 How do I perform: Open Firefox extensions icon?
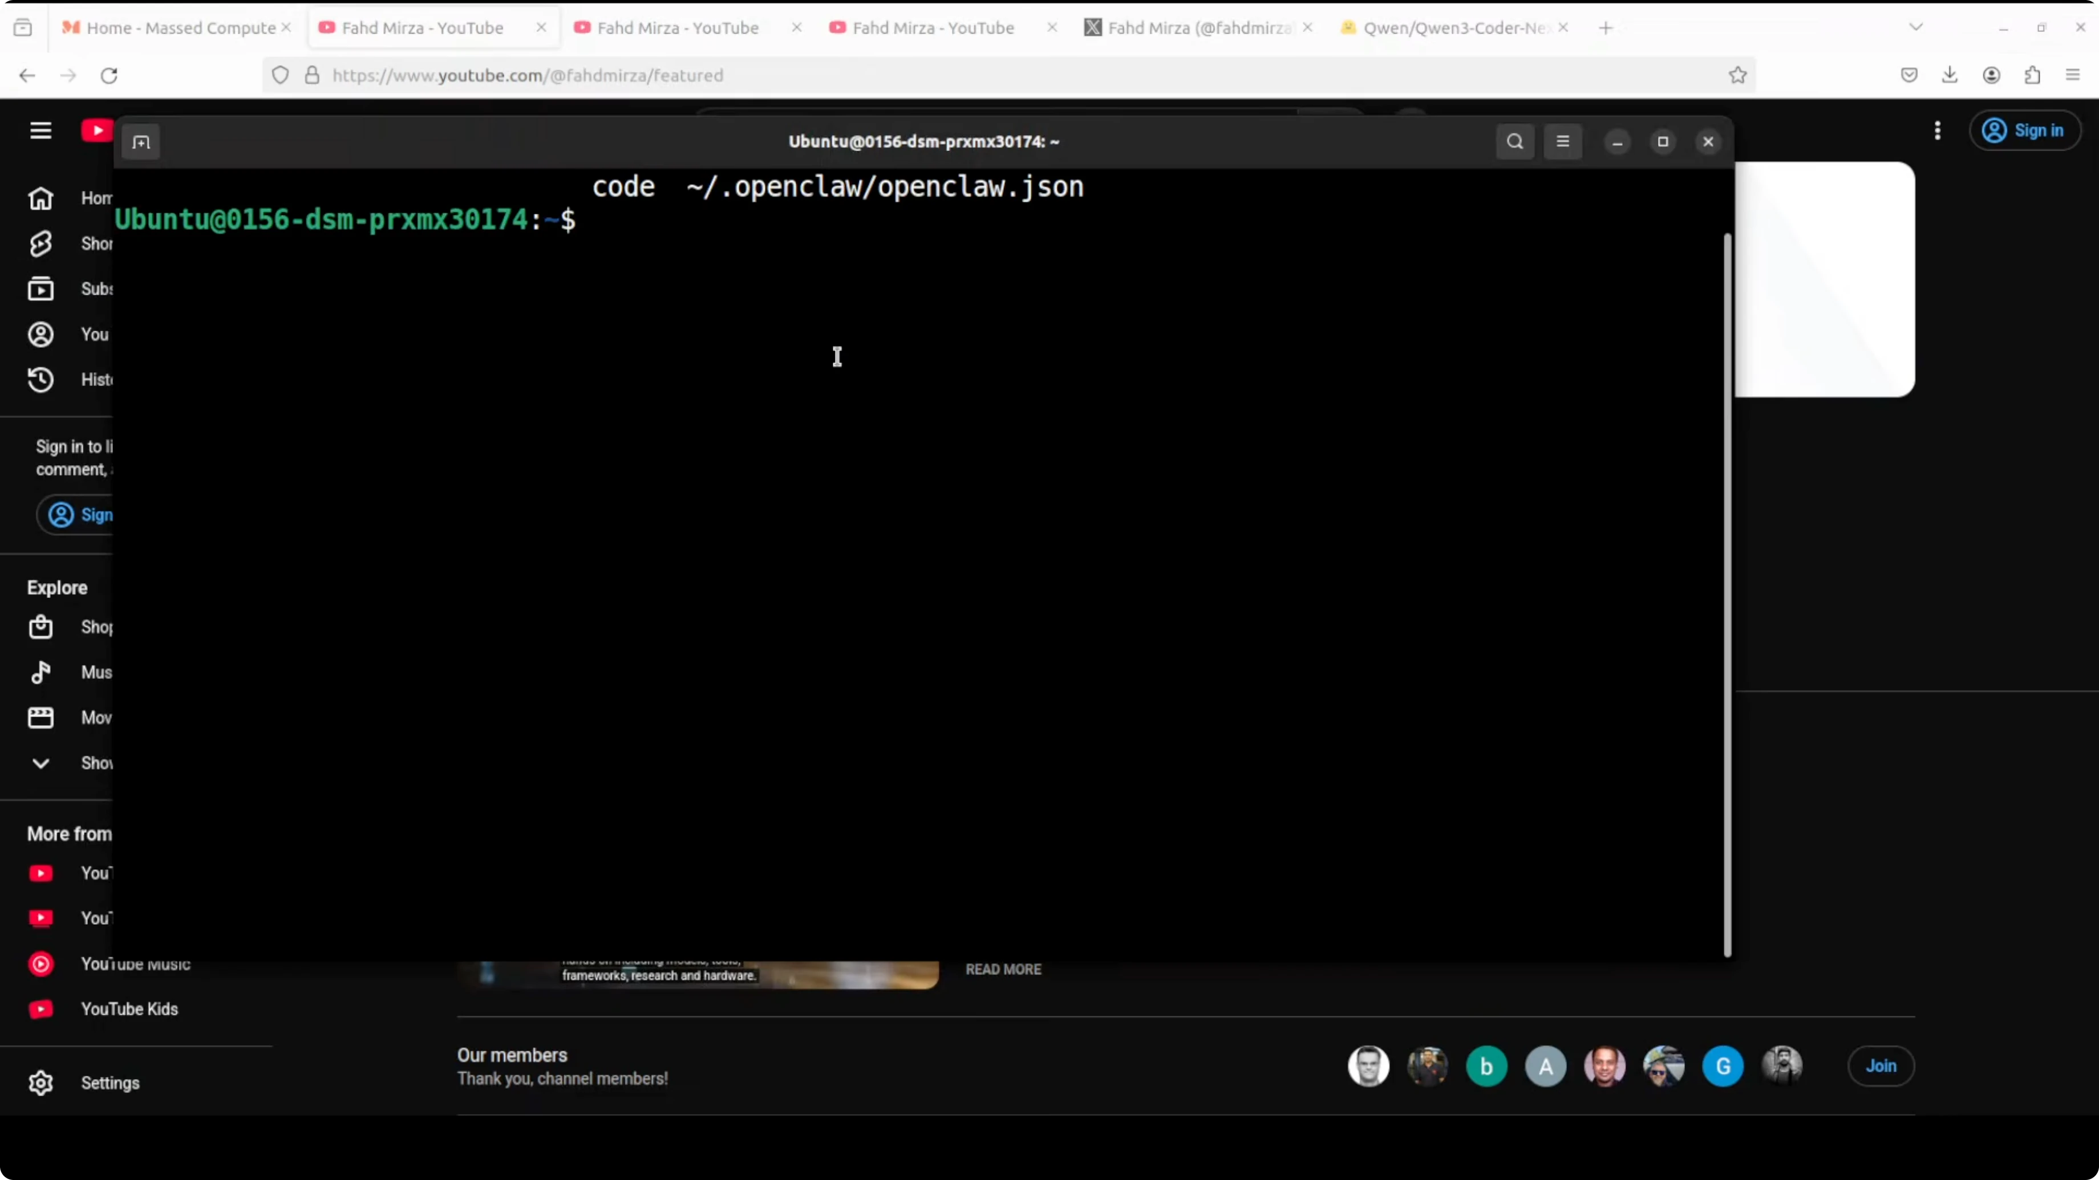[x=2032, y=75]
